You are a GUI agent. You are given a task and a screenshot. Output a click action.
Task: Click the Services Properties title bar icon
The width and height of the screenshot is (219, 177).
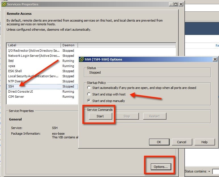tap(4, 4)
